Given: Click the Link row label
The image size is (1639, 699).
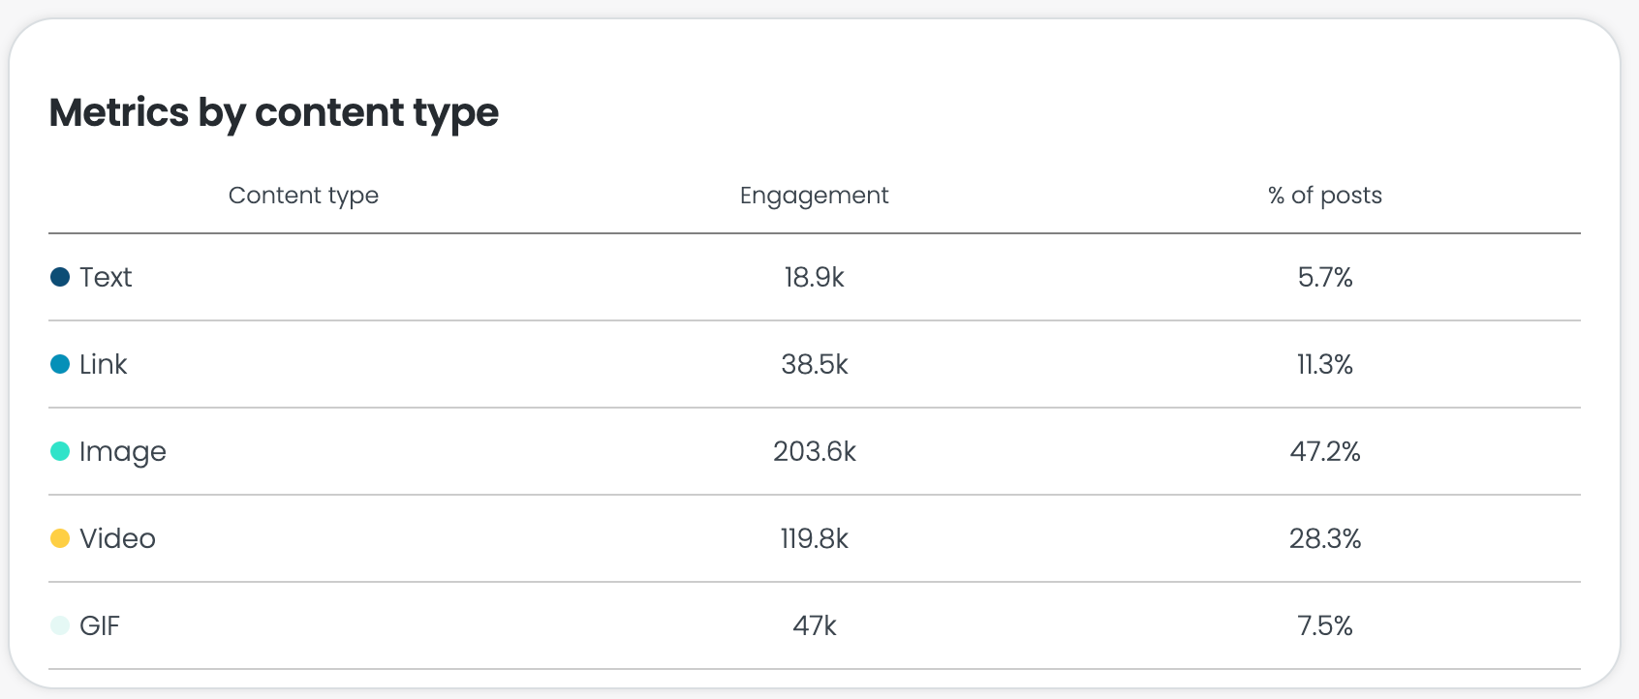Looking at the screenshot, I should pyautogui.click(x=104, y=364).
